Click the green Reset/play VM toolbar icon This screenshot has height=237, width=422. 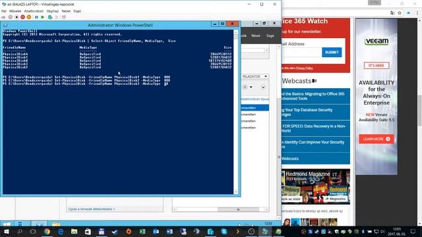tap(42, 17)
